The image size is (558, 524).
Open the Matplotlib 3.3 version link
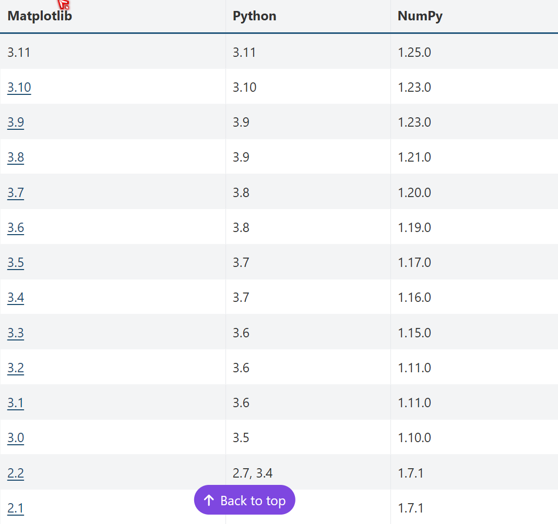click(16, 332)
